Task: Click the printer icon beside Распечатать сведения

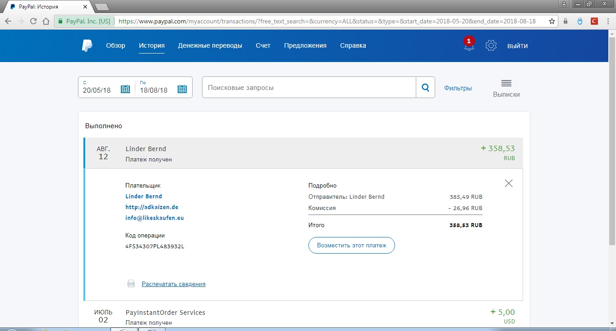Action: click(x=131, y=284)
